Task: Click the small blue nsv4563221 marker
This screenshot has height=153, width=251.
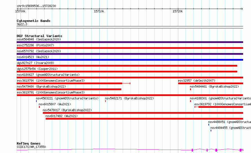Action: pyautogui.click(x=36, y=101)
